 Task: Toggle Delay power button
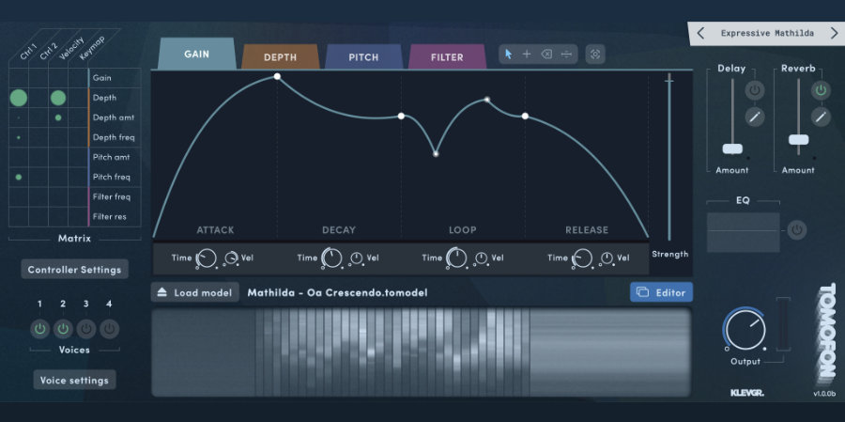coord(755,90)
